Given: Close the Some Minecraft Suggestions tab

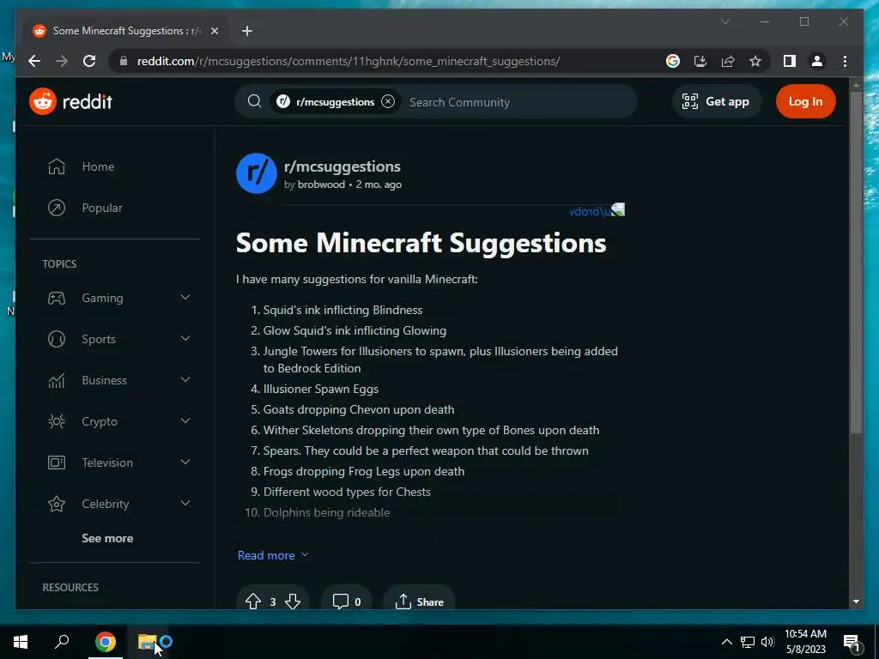Looking at the screenshot, I should pos(214,31).
